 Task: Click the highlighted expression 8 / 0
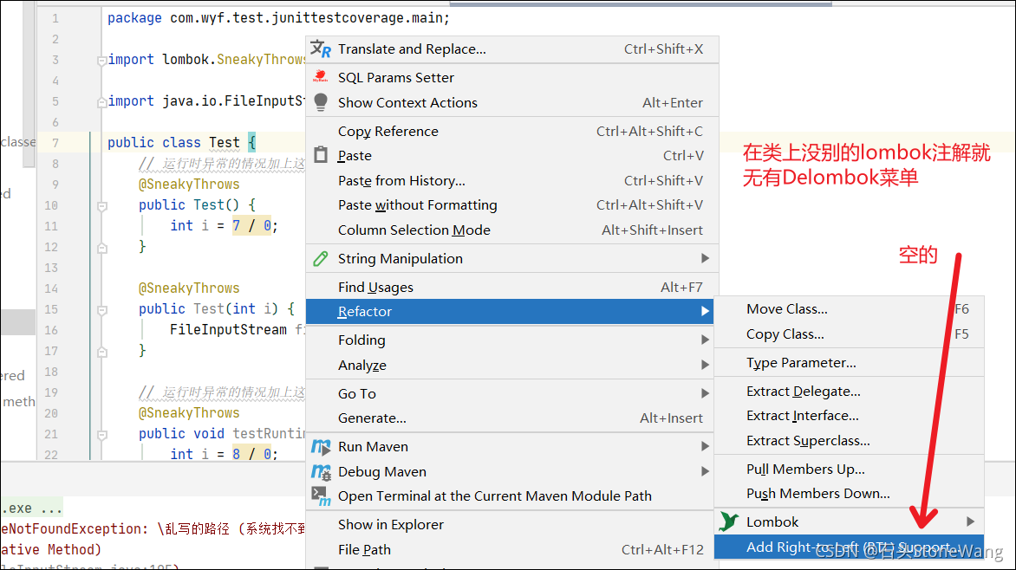pyautogui.click(x=252, y=454)
